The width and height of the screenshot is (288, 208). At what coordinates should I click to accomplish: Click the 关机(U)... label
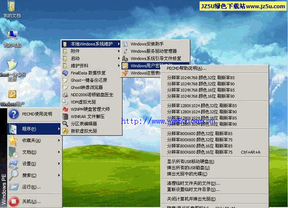point(31,202)
